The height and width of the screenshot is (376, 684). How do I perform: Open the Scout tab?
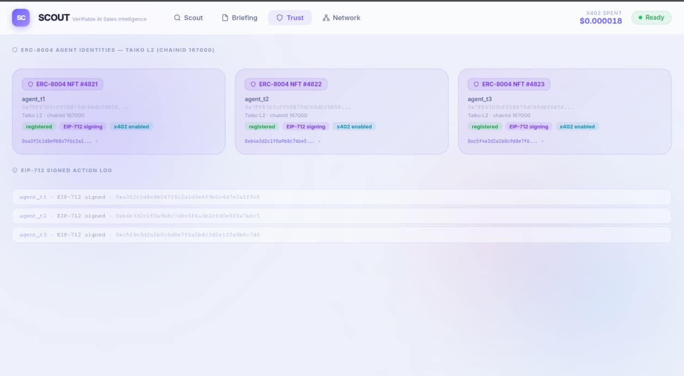click(188, 17)
